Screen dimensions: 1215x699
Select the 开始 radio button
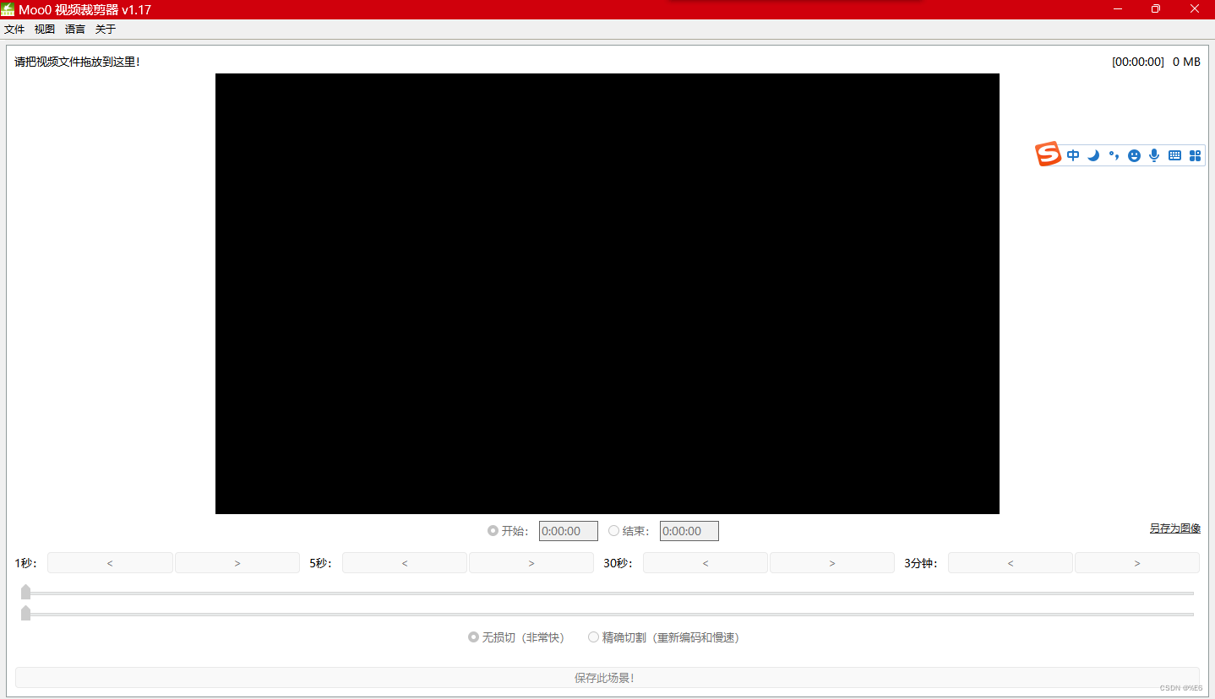[493, 531]
